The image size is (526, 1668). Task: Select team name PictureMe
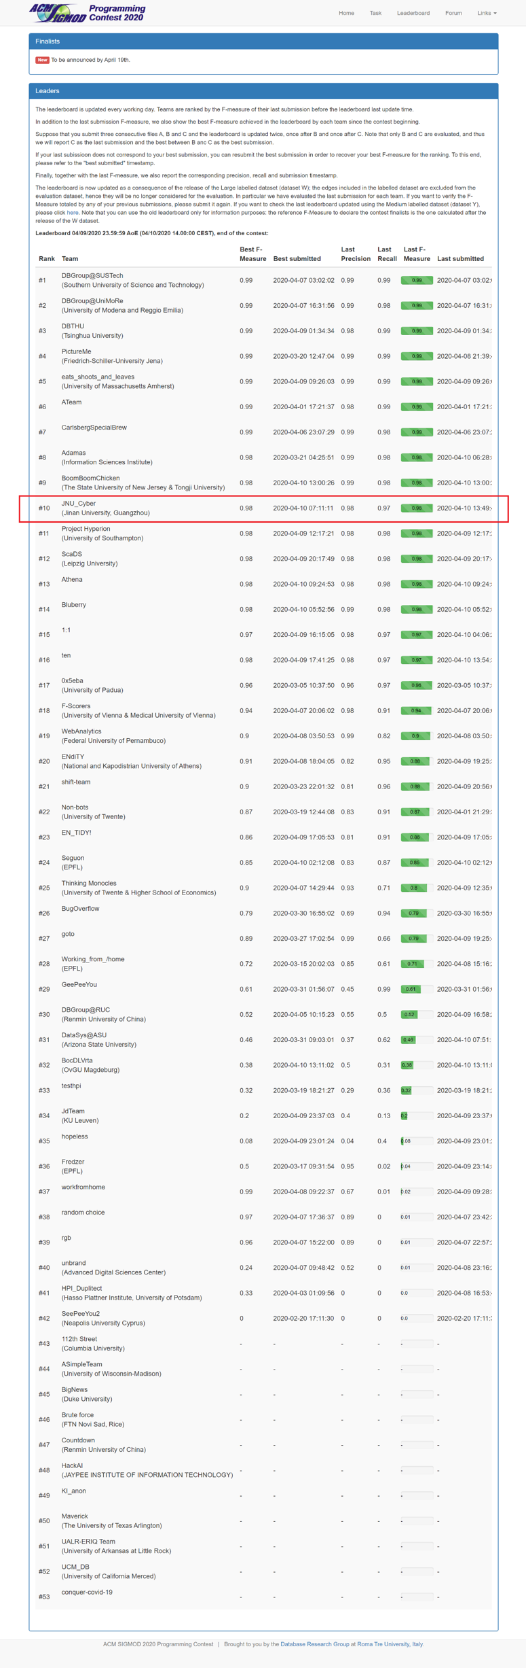pyautogui.click(x=76, y=351)
